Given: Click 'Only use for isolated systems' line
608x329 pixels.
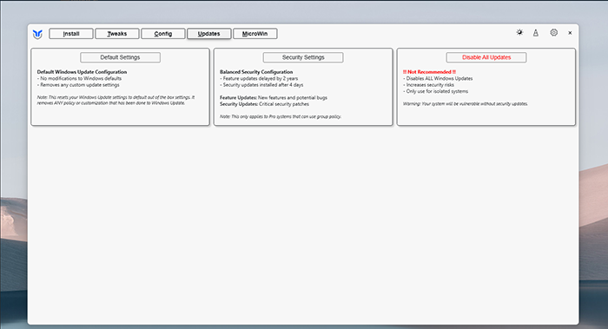Looking at the screenshot, I should coord(435,91).
